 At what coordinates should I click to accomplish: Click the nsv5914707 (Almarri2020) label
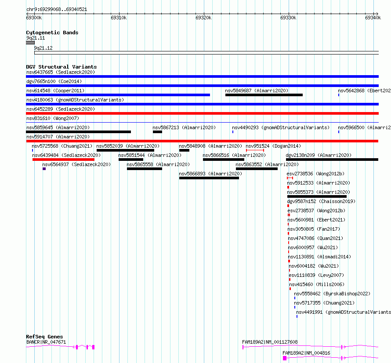(x=58, y=137)
